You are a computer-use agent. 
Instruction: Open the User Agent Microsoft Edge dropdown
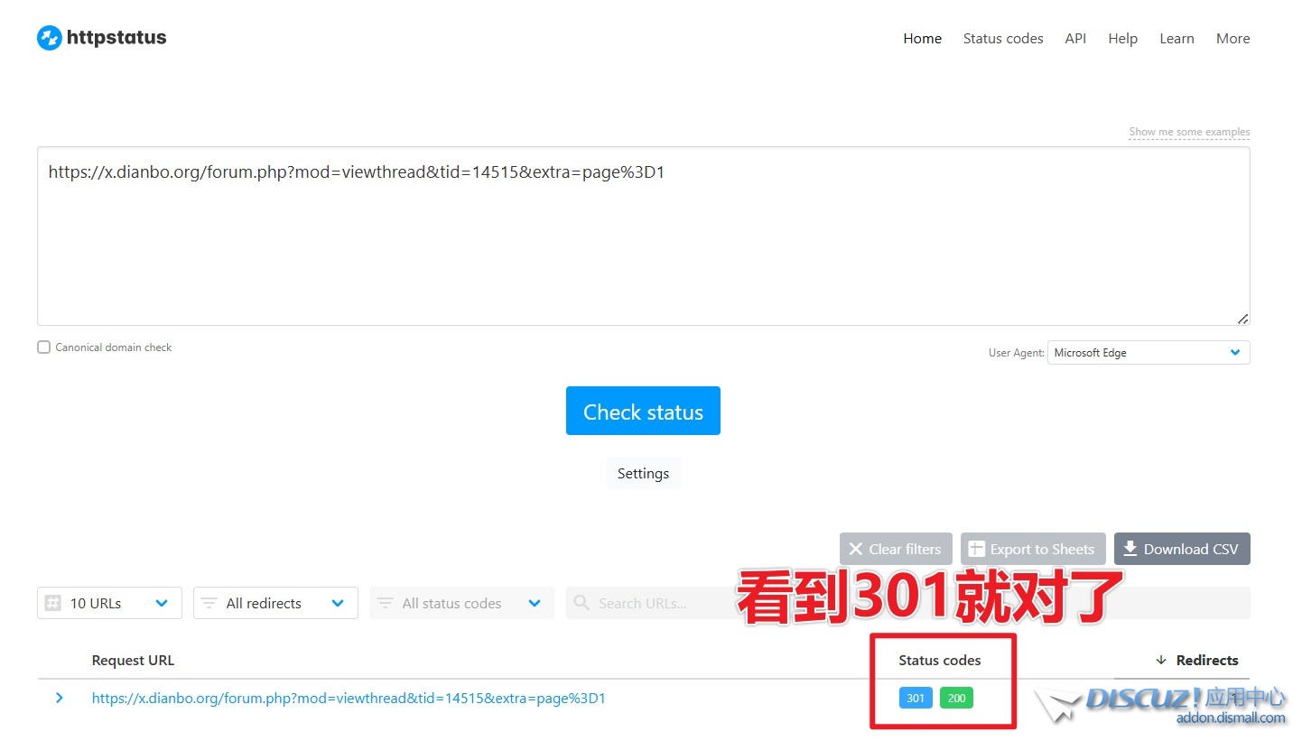(1148, 353)
